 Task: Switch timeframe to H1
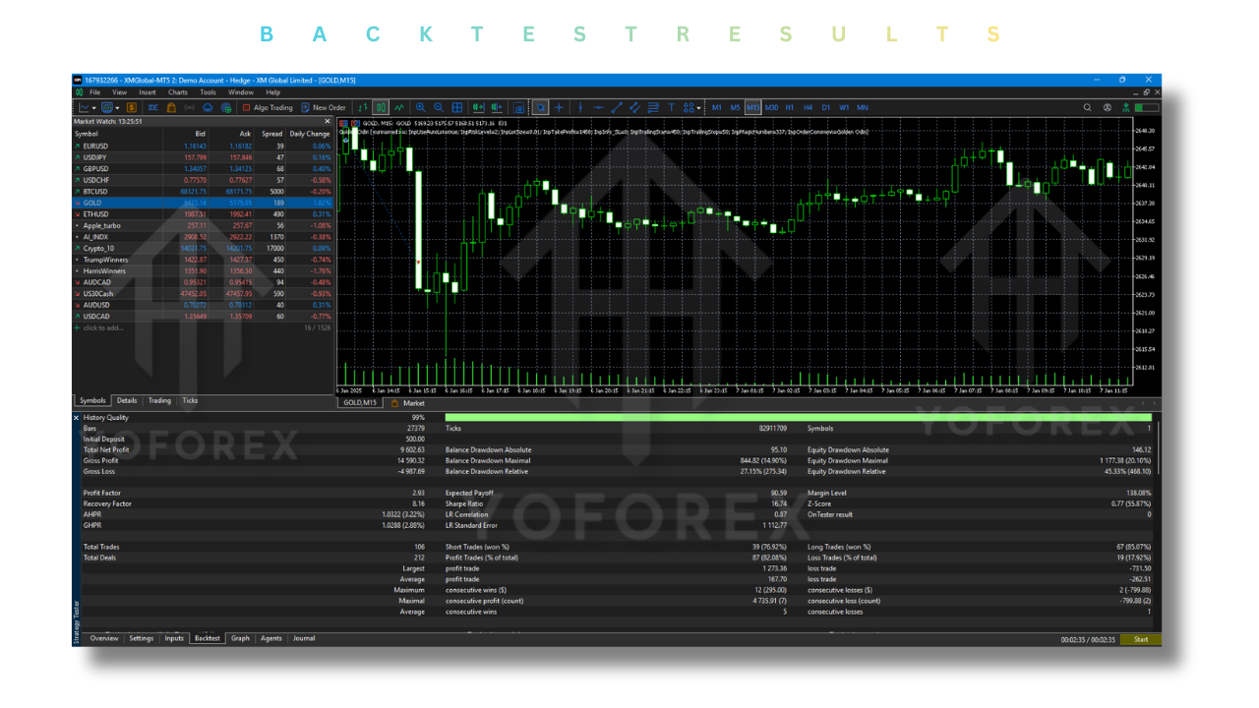pos(790,107)
